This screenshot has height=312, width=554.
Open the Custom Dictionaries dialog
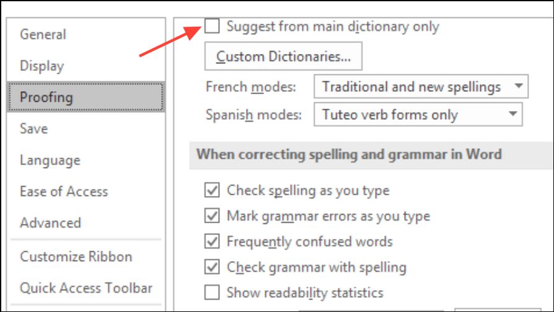point(283,56)
